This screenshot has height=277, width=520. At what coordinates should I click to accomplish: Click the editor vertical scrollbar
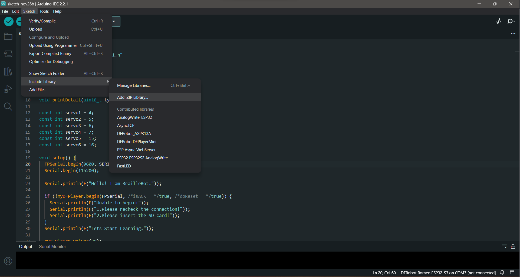(517, 140)
